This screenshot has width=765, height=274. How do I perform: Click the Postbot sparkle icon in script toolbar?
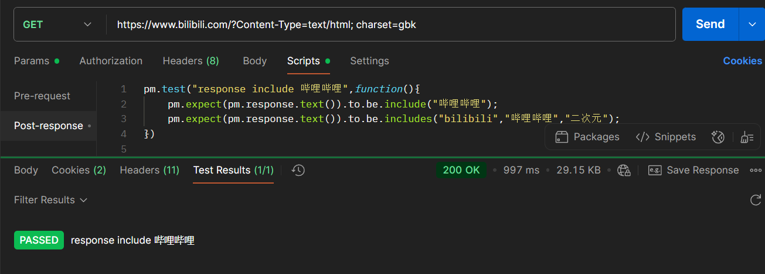point(718,137)
